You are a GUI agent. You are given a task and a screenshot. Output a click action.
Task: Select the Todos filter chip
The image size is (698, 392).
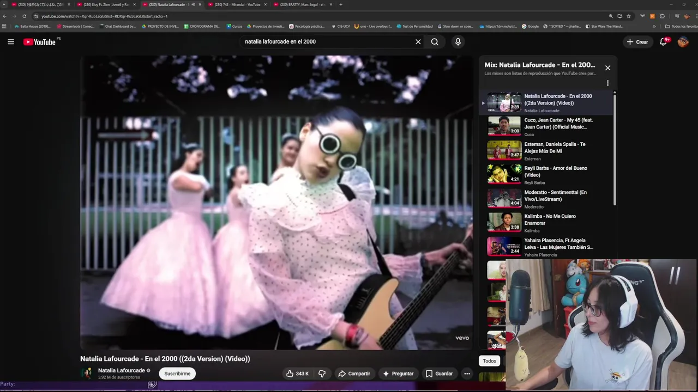[x=490, y=361]
